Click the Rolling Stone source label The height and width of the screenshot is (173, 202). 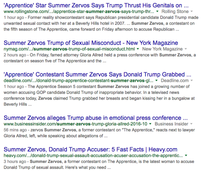point(175,12)
